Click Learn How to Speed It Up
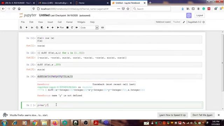This screenshot has width=224, height=126. point(173,115)
